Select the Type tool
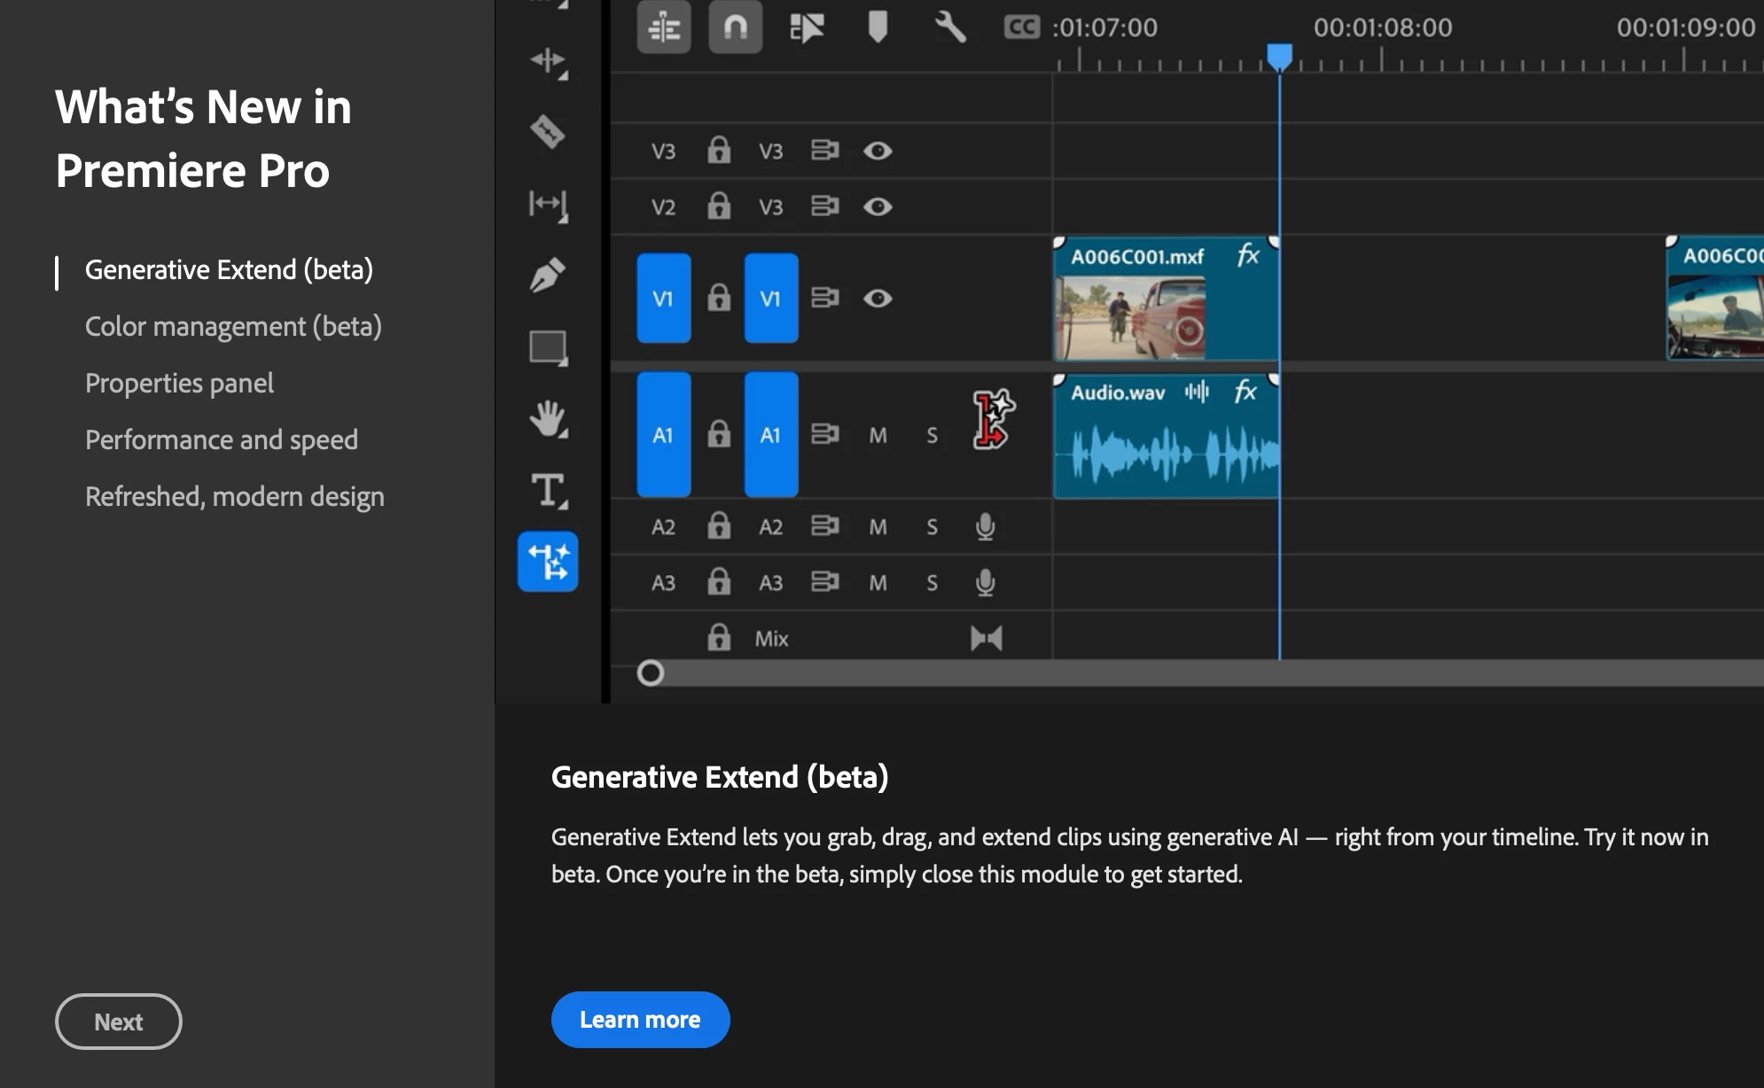 click(548, 490)
